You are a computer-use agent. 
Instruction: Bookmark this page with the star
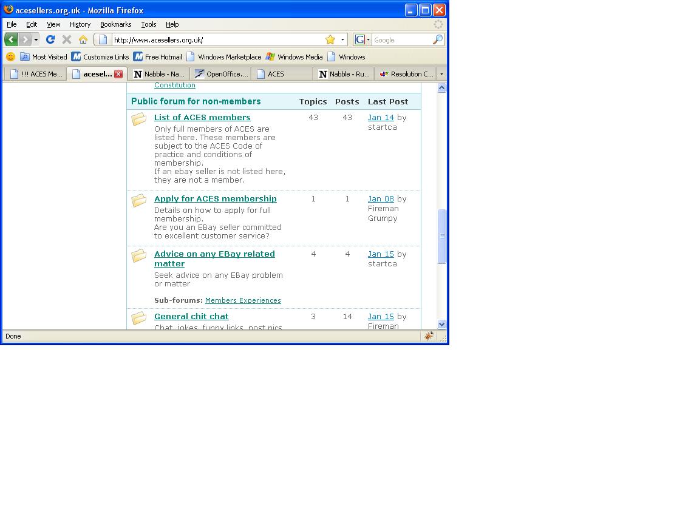pyautogui.click(x=330, y=39)
